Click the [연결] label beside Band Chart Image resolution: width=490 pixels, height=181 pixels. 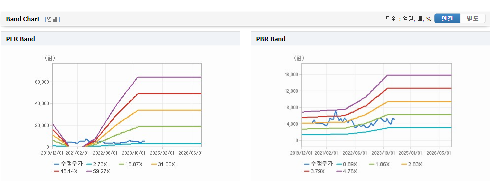pos(52,19)
